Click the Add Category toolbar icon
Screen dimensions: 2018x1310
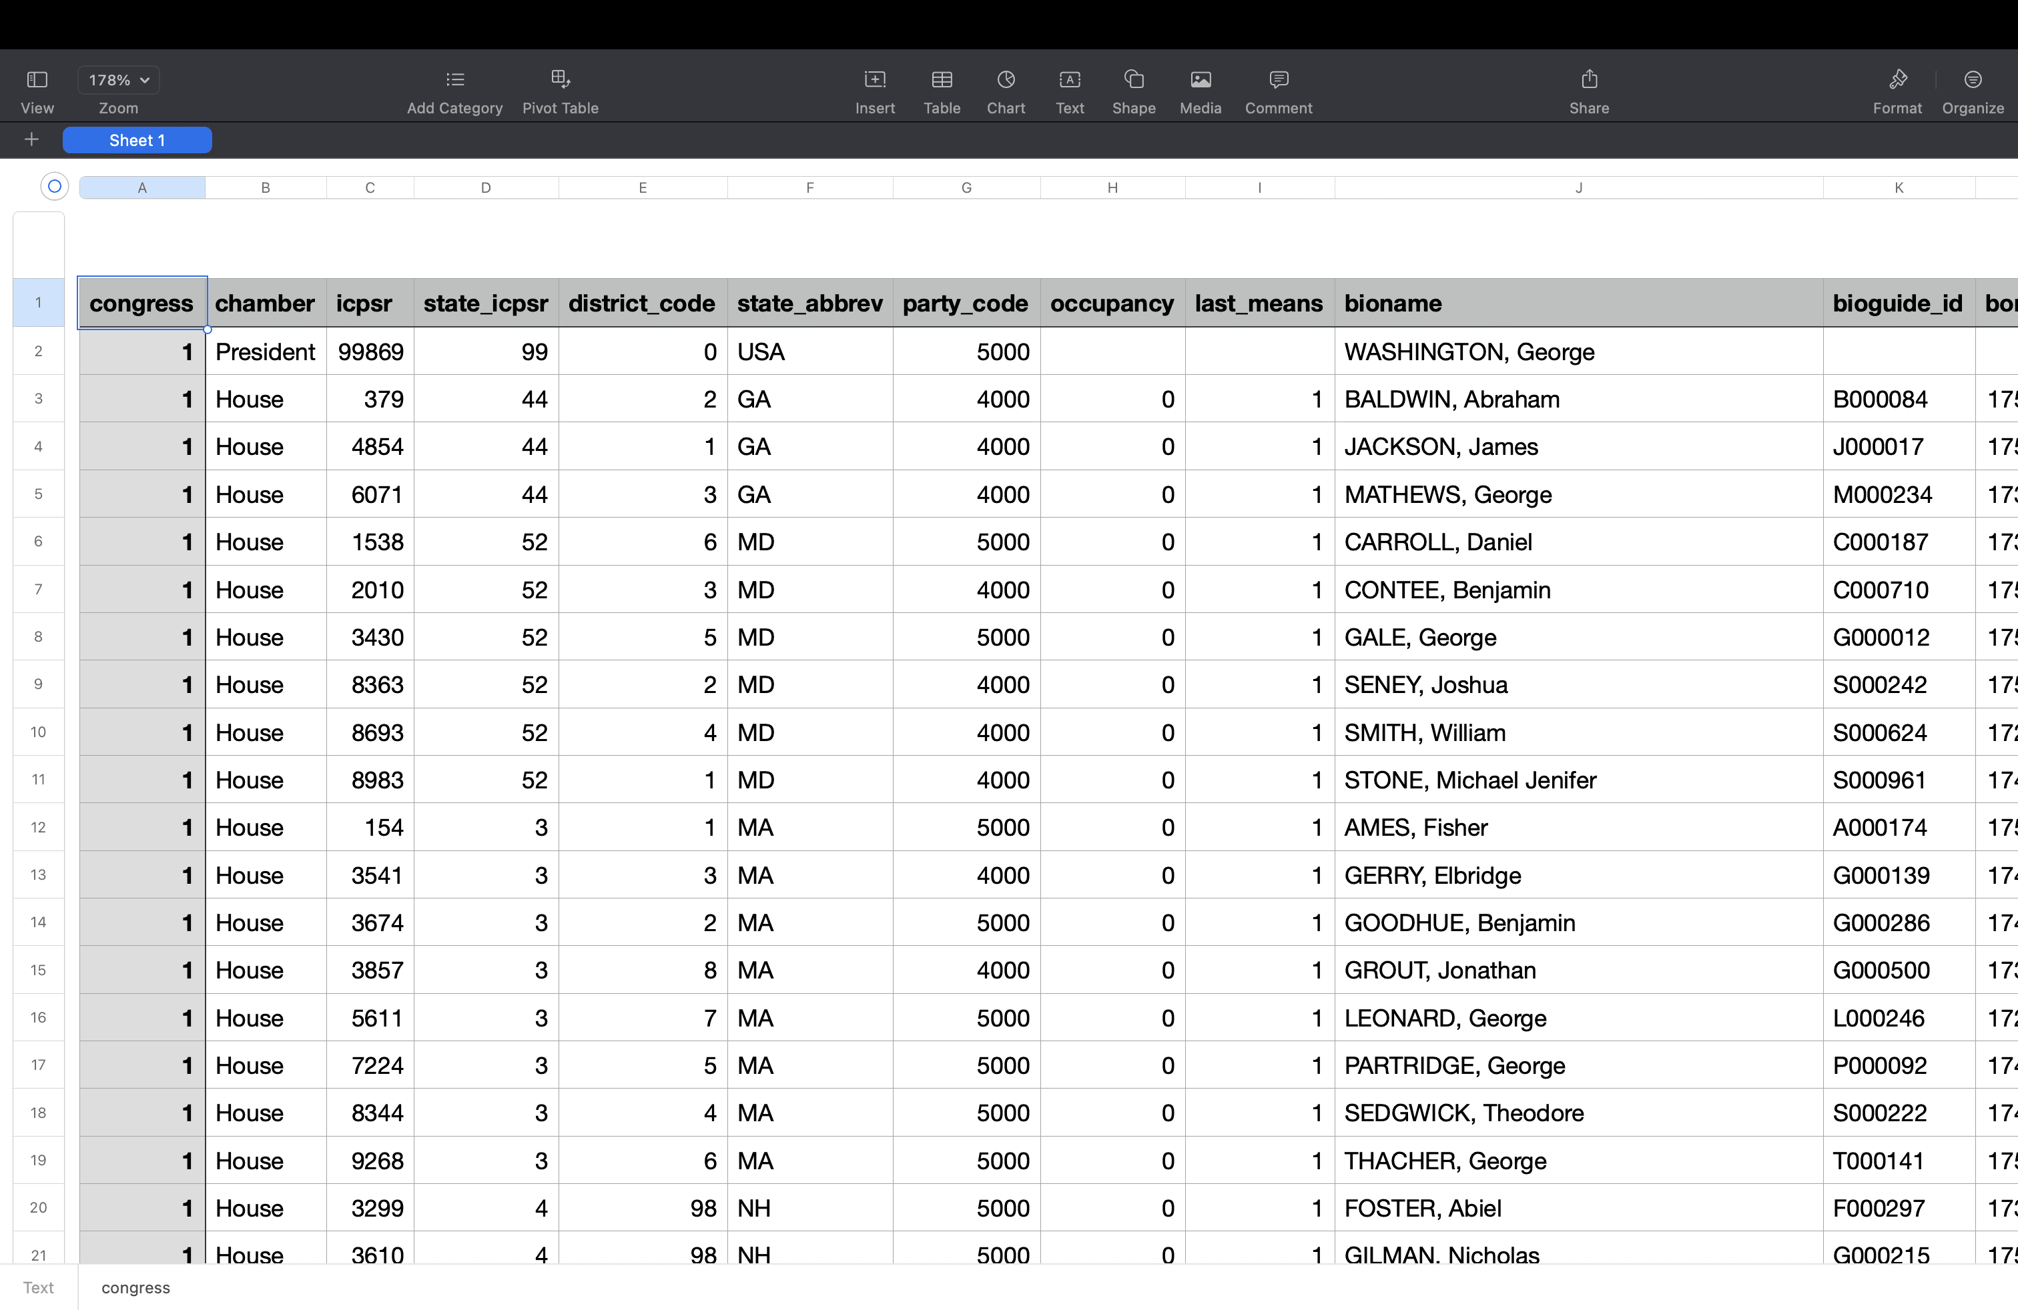[455, 79]
